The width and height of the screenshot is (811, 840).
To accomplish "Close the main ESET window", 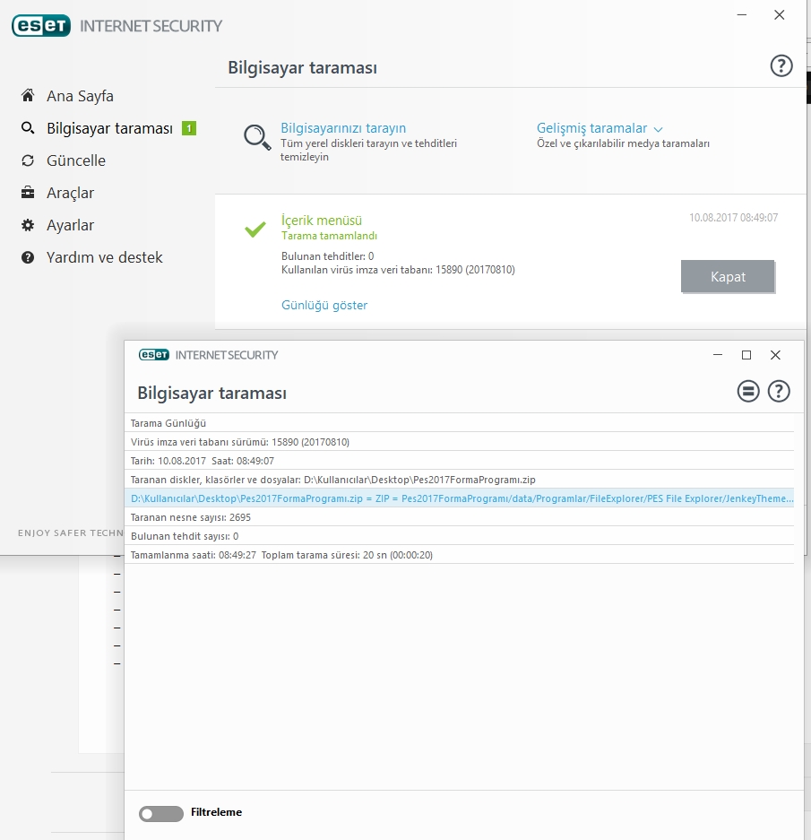I will tap(780, 15).
